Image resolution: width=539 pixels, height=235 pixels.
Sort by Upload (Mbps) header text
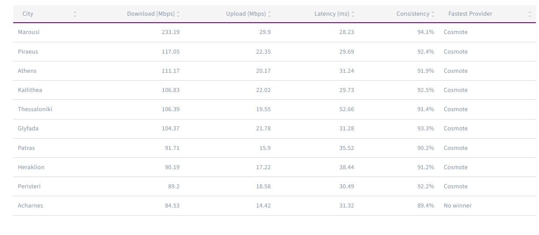click(246, 14)
